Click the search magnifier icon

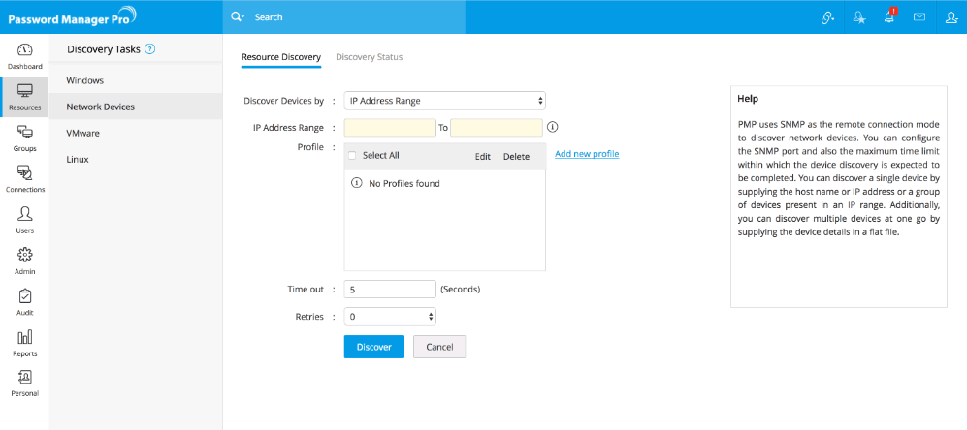click(x=237, y=17)
